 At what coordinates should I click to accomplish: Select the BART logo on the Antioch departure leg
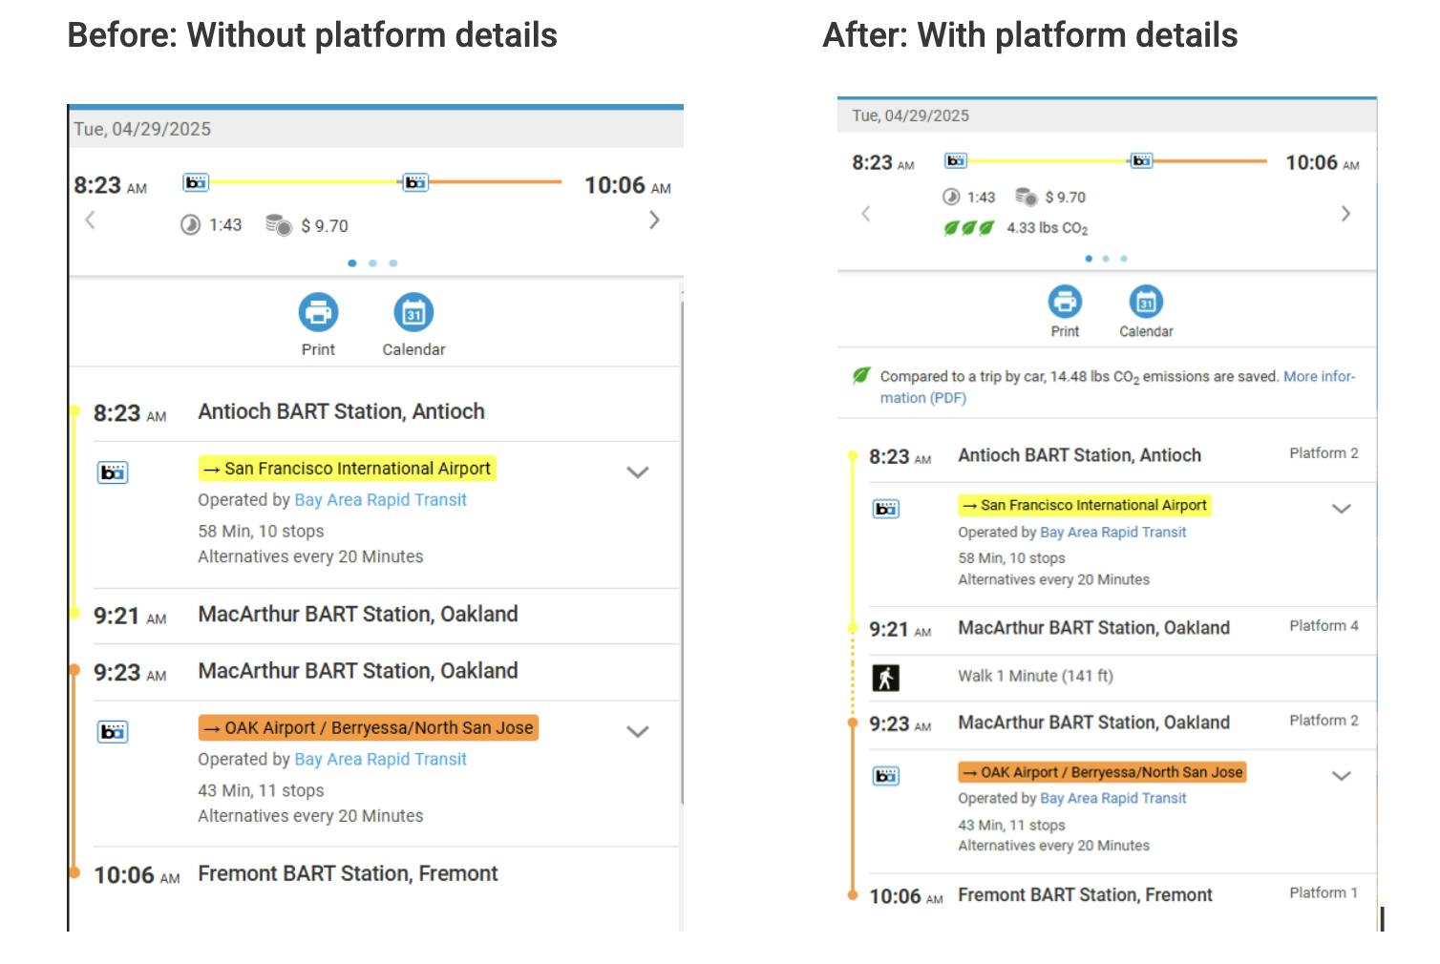[112, 472]
